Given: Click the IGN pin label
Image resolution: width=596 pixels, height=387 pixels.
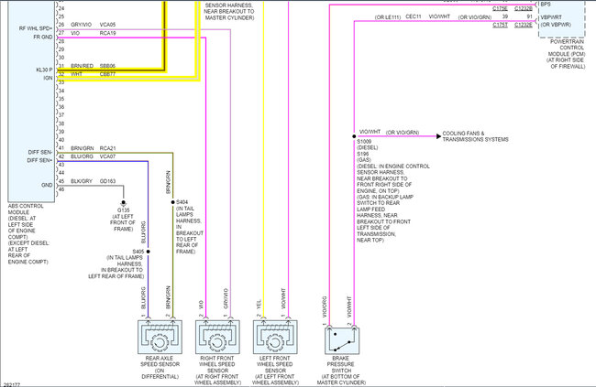Looking at the screenshot, I should point(48,78).
